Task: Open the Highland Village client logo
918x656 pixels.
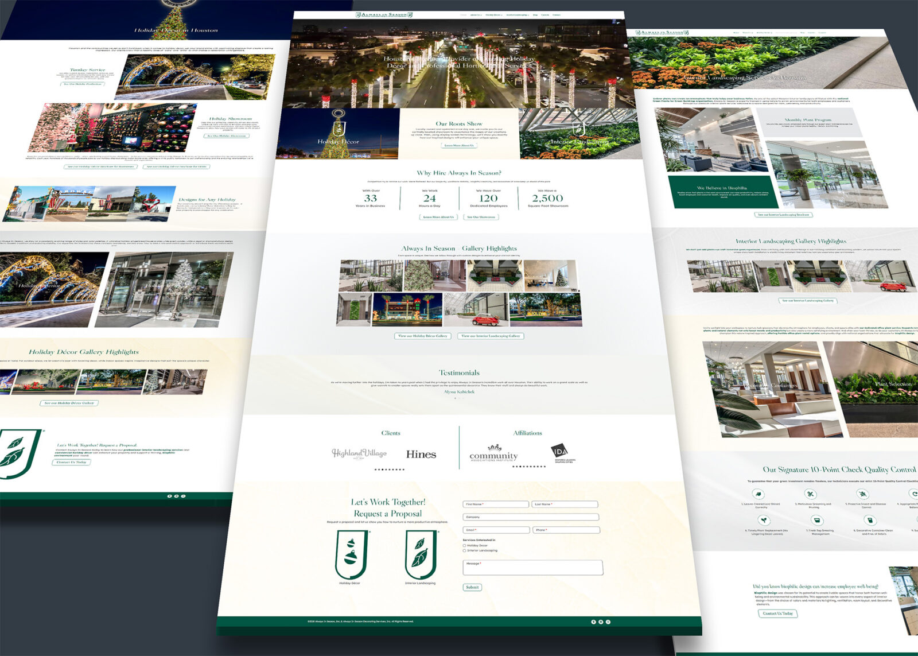Action: tap(359, 453)
